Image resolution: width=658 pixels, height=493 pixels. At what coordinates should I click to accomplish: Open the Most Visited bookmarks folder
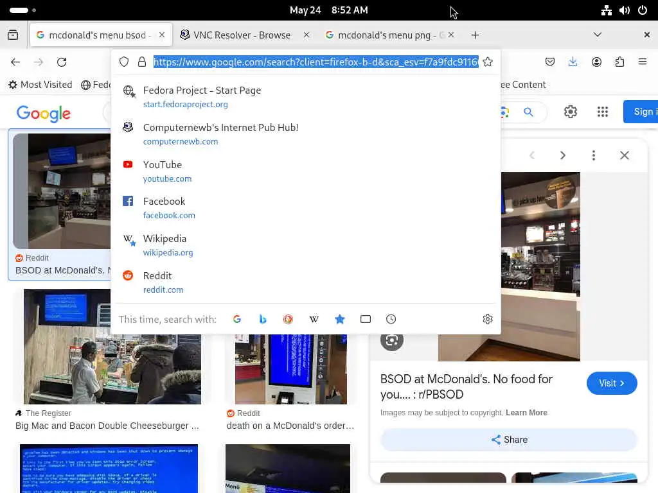[x=40, y=85]
